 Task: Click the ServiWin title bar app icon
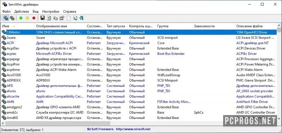5,5
